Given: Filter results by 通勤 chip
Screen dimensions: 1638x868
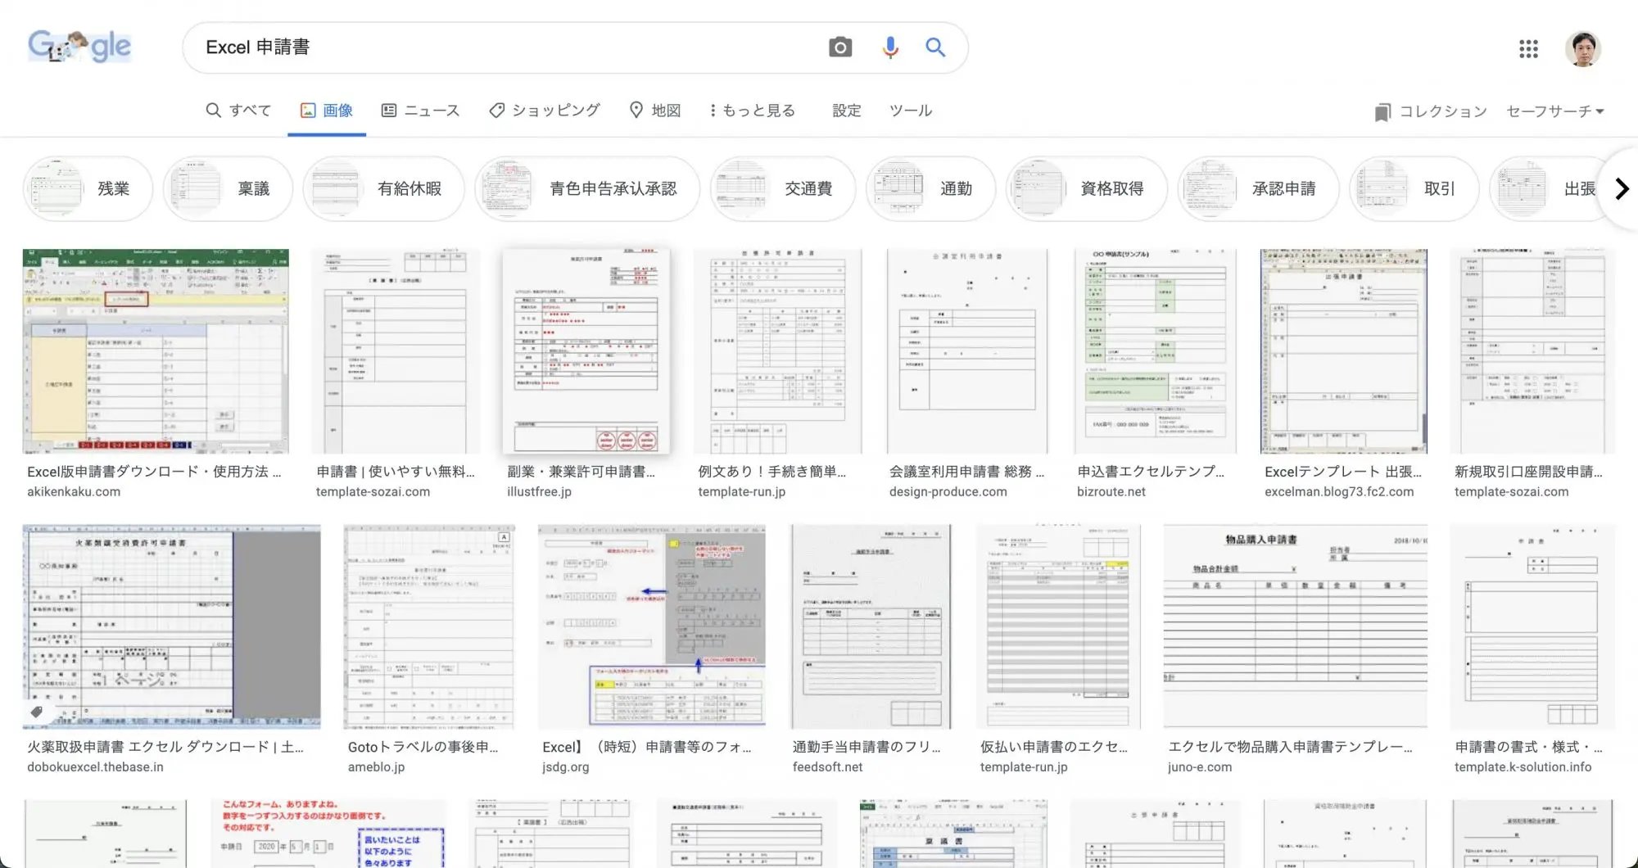Looking at the screenshot, I should [x=930, y=188].
